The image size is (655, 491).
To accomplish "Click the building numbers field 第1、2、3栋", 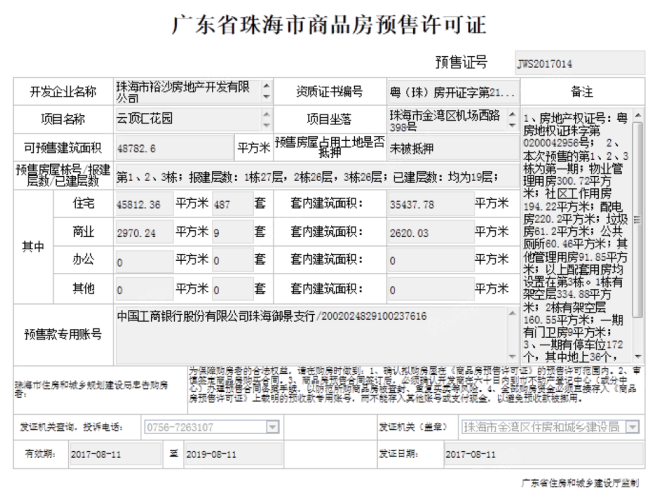I will tap(316, 176).
